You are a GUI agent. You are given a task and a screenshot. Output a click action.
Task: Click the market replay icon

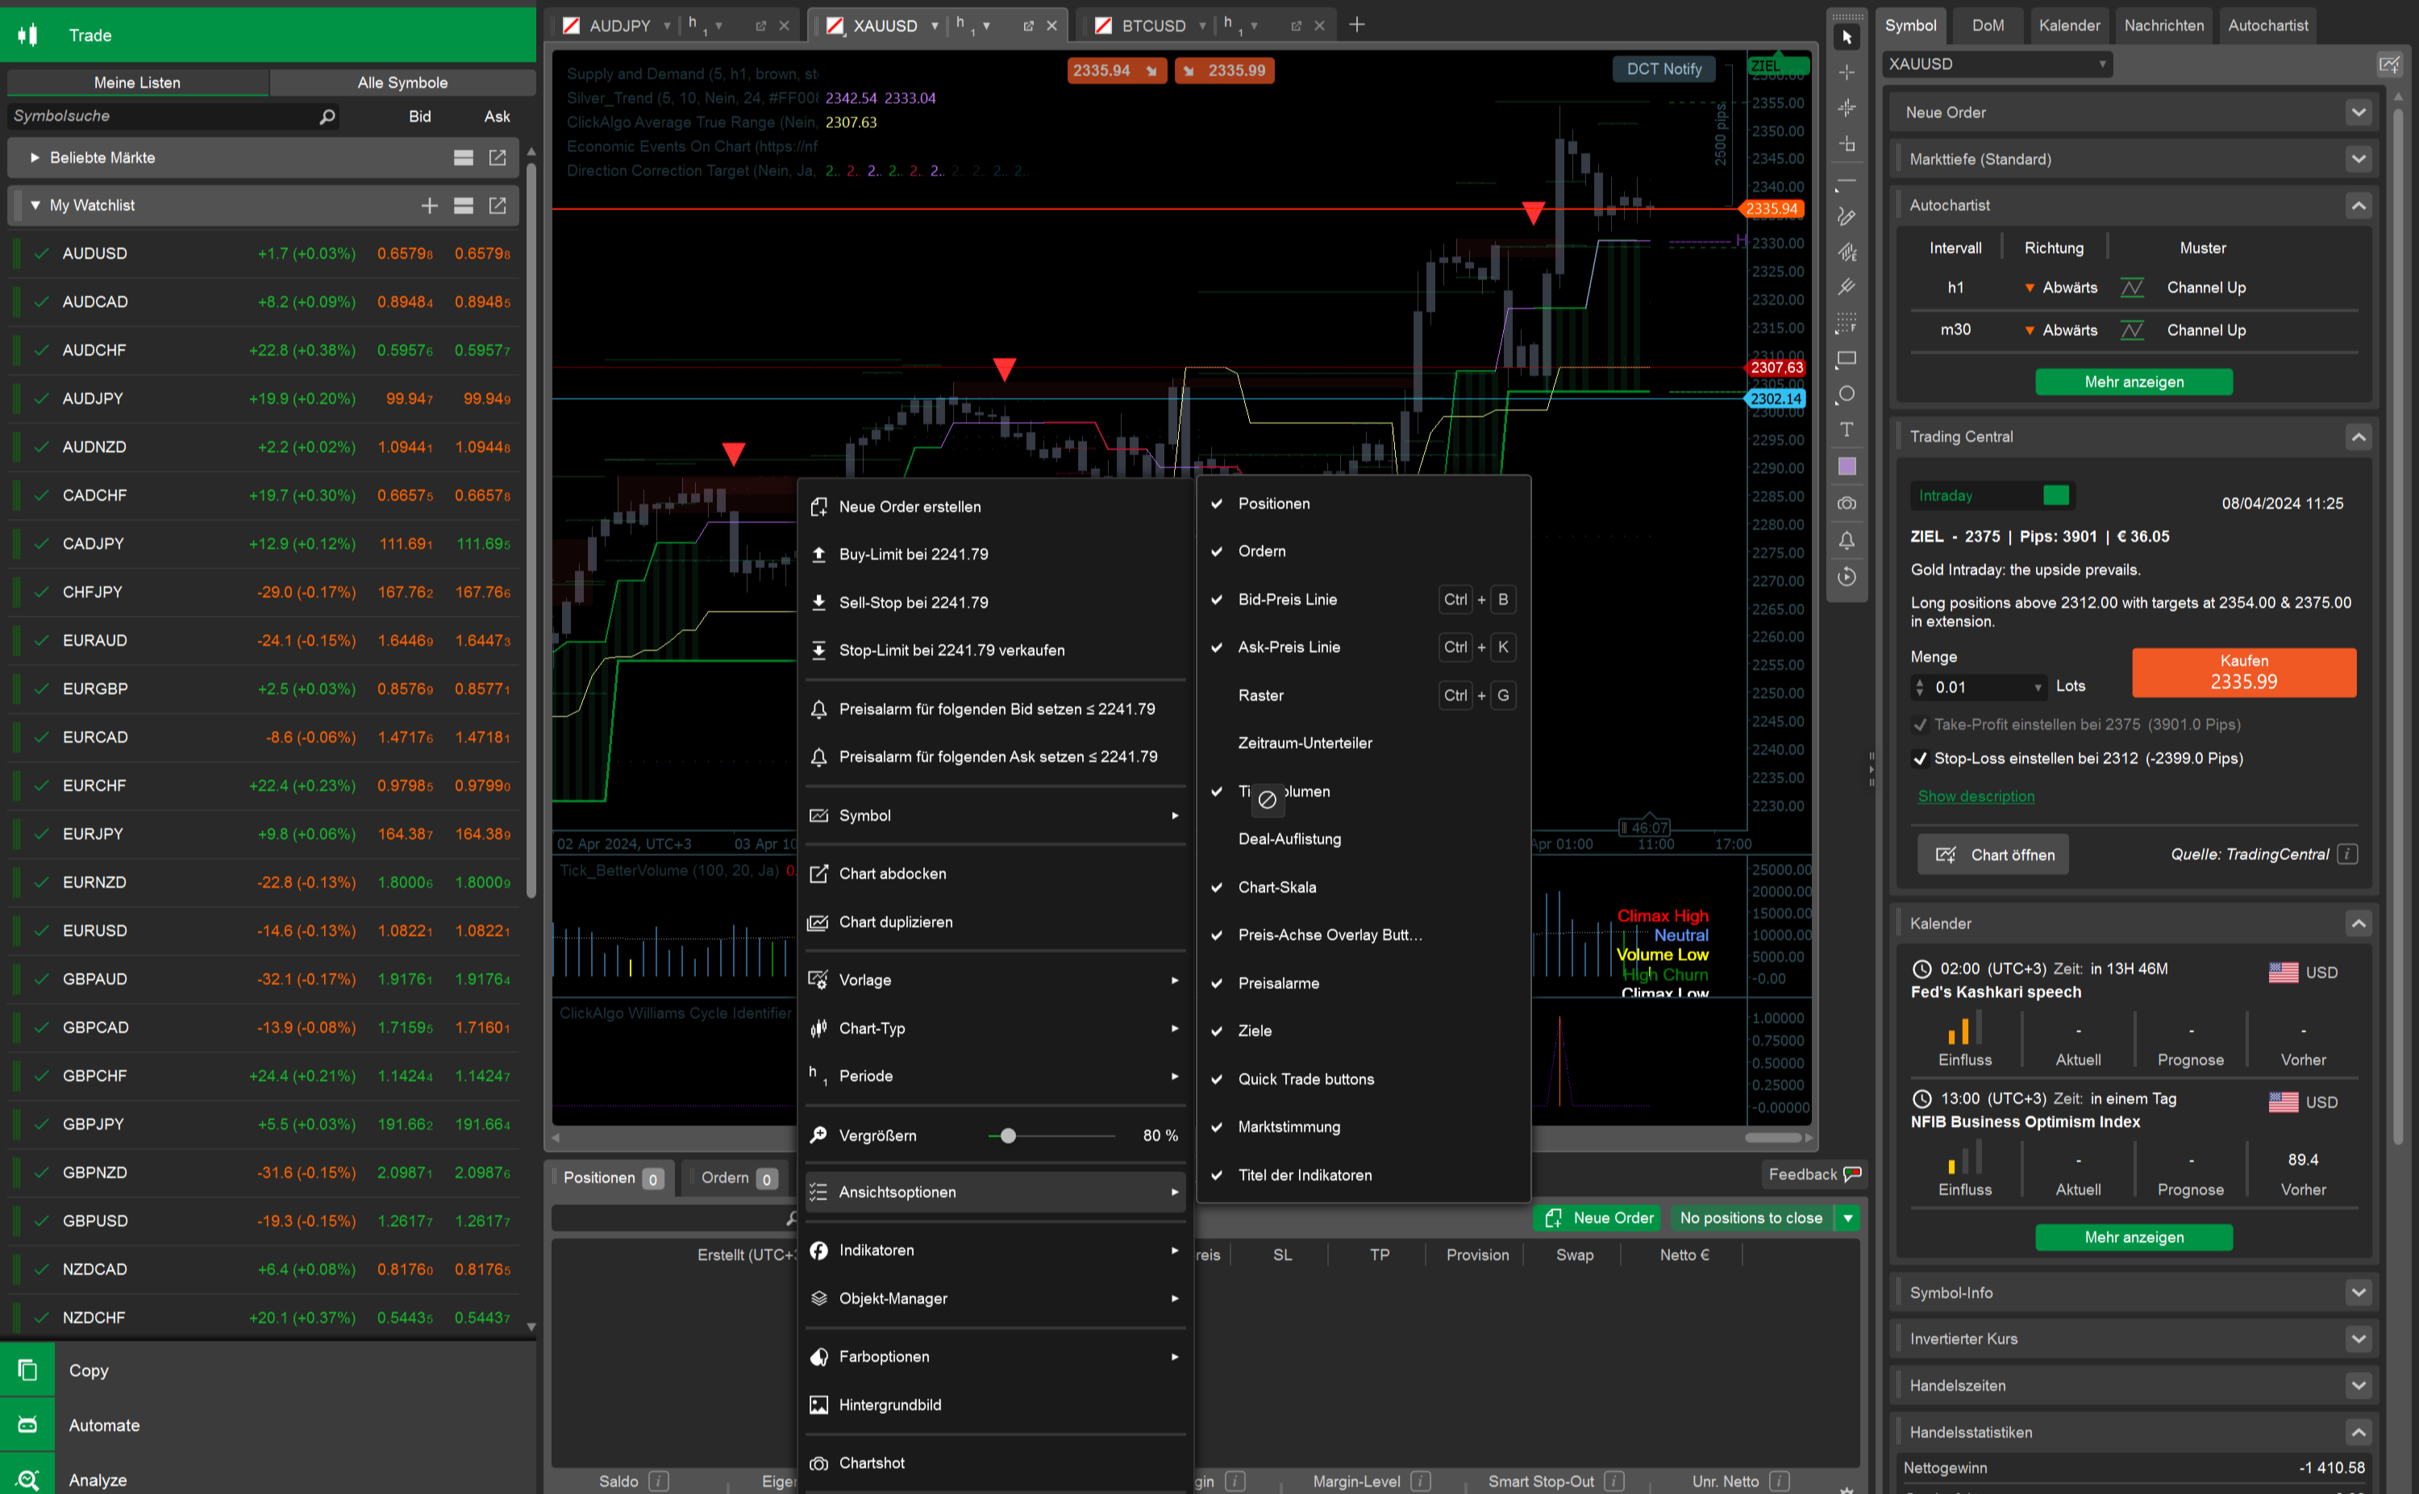pyautogui.click(x=1846, y=577)
